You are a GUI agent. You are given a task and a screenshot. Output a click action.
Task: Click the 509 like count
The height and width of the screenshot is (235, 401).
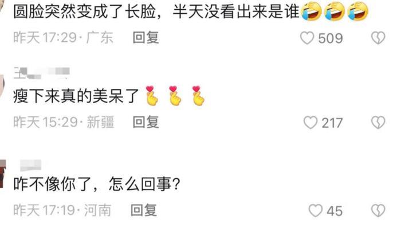pos(331,38)
